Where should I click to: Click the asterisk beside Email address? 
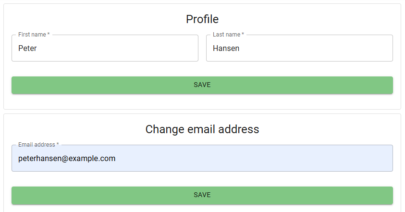pyautogui.click(x=58, y=145)
